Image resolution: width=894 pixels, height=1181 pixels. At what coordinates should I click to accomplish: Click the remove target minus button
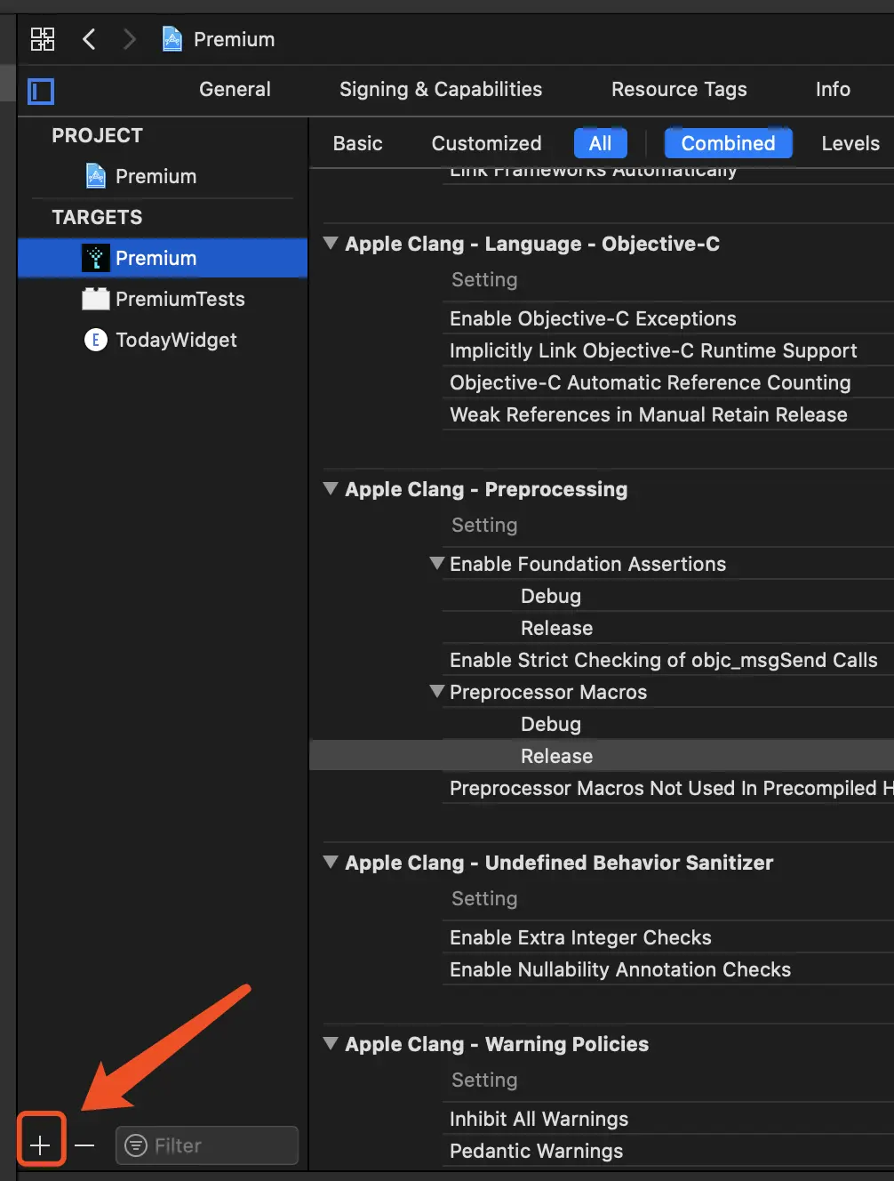point(84,1145)
